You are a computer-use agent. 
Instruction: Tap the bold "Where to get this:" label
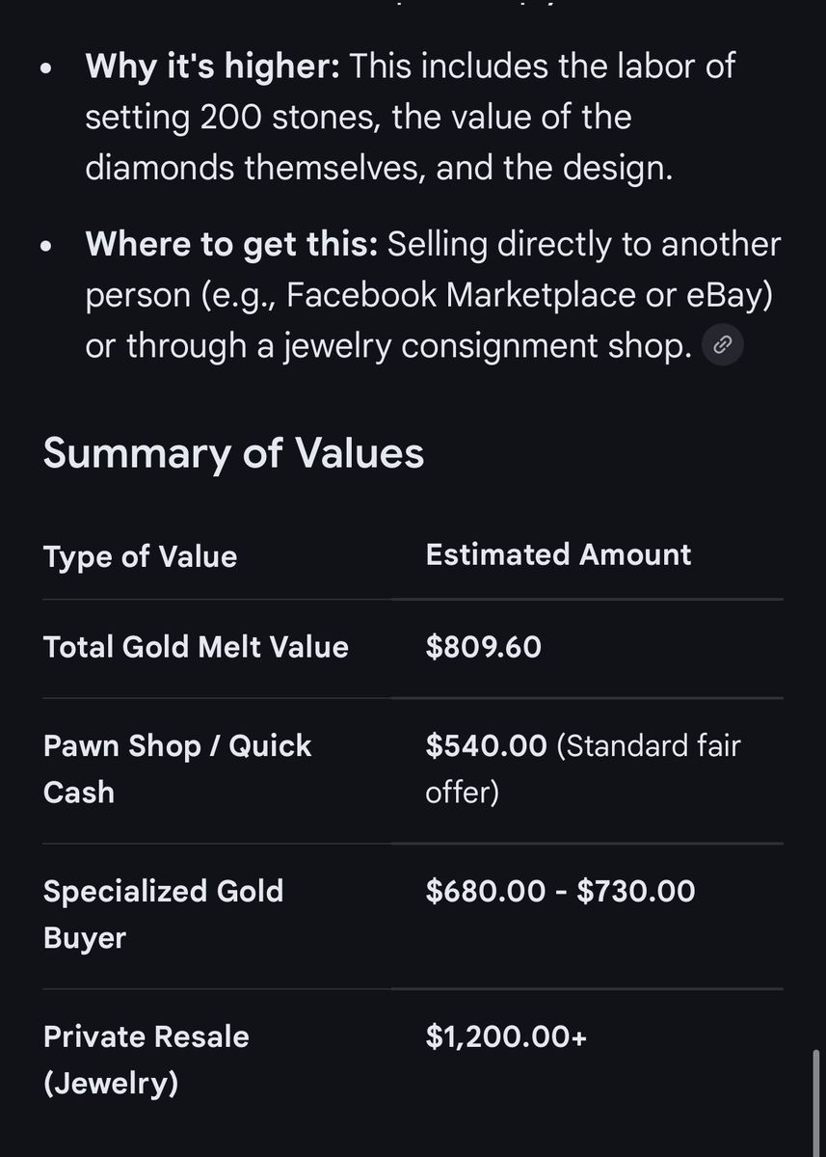[x=230, y=244]
